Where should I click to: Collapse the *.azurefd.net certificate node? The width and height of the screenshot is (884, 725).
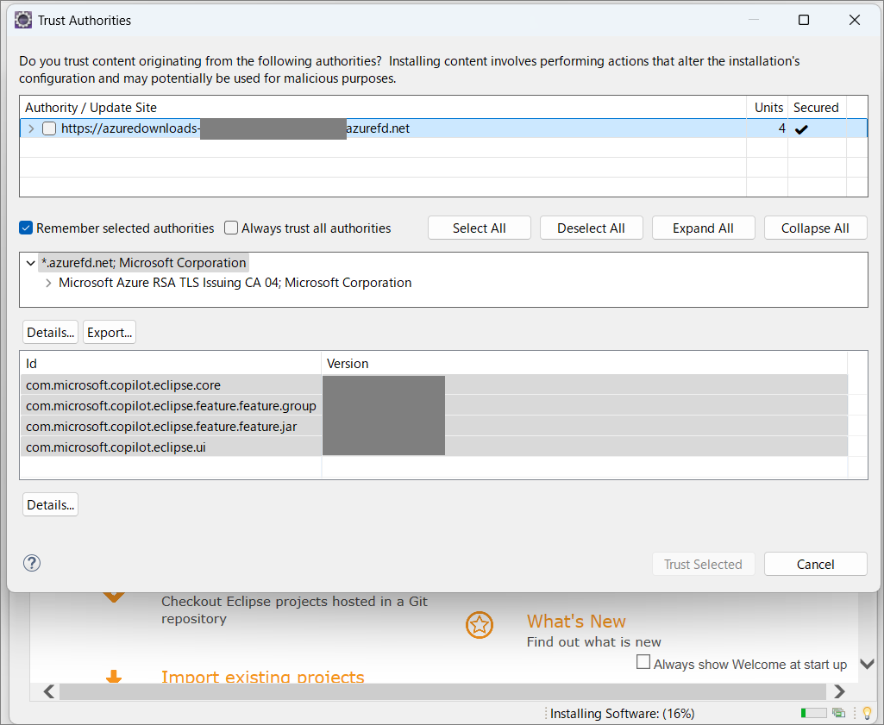click(x=31, y=263)
